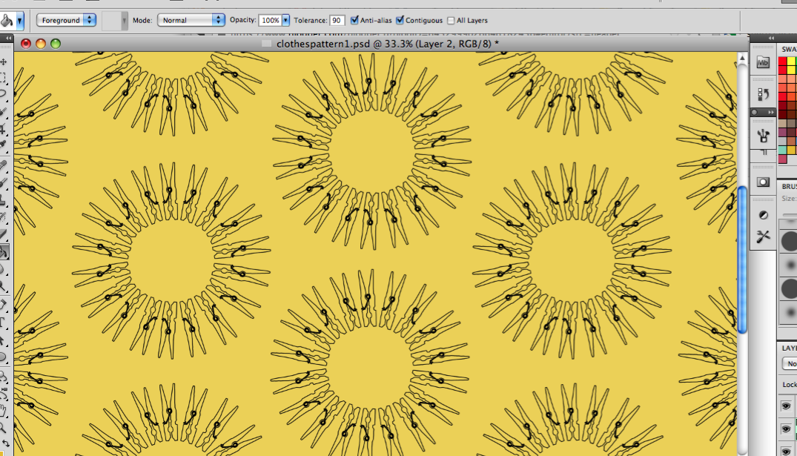Open the Tool Presets panel icon
Screen dimensions: 797x456
click(763, 237)
